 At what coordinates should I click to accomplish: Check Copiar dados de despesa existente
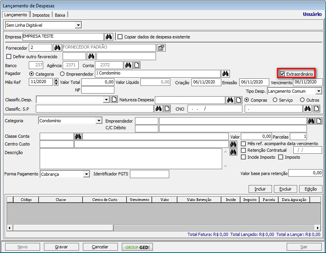point(120,37)
